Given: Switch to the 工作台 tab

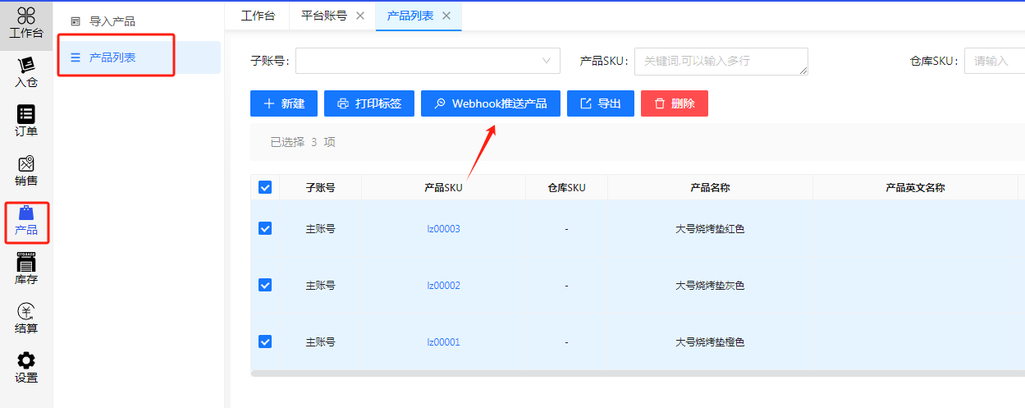Looking at the screenshot, I should pos(258,16).
